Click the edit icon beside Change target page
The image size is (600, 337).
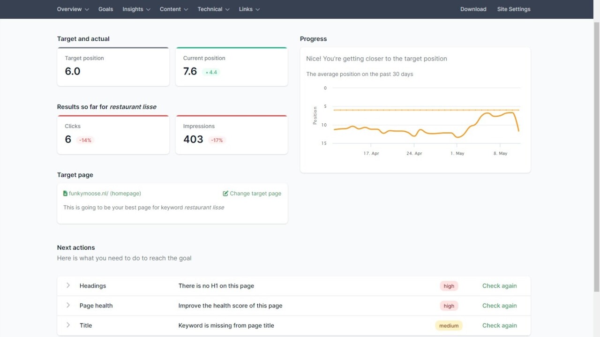click(x=225, y=194)
